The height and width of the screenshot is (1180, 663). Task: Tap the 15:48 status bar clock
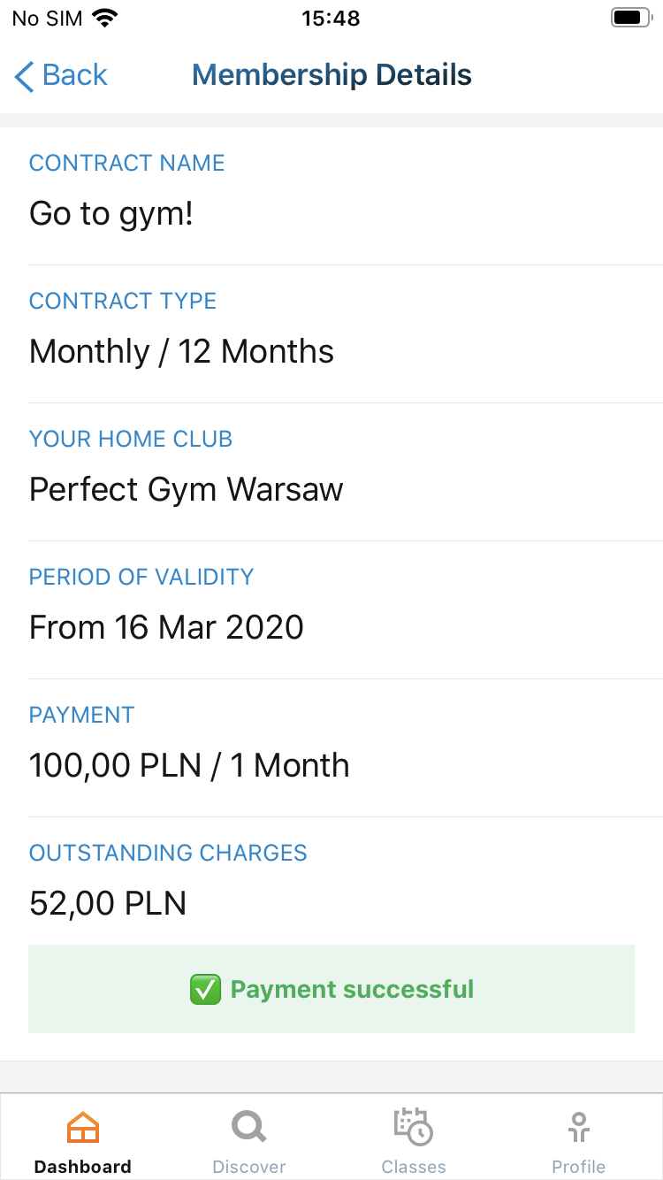(x=331, y=18)
